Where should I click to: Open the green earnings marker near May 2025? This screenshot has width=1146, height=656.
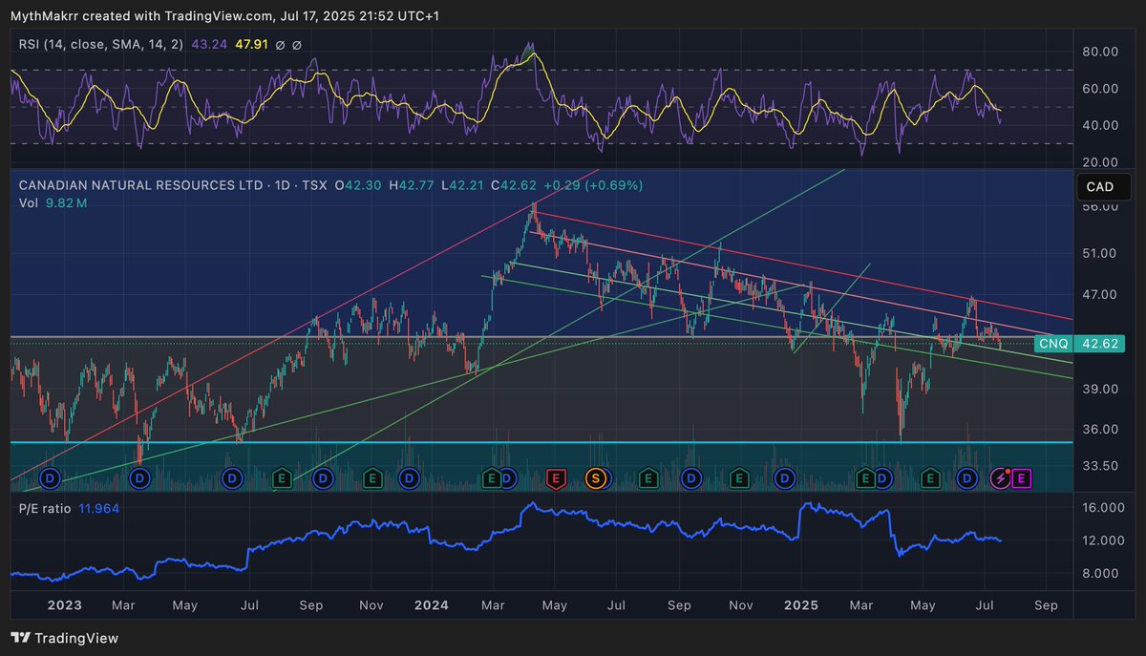930,476
